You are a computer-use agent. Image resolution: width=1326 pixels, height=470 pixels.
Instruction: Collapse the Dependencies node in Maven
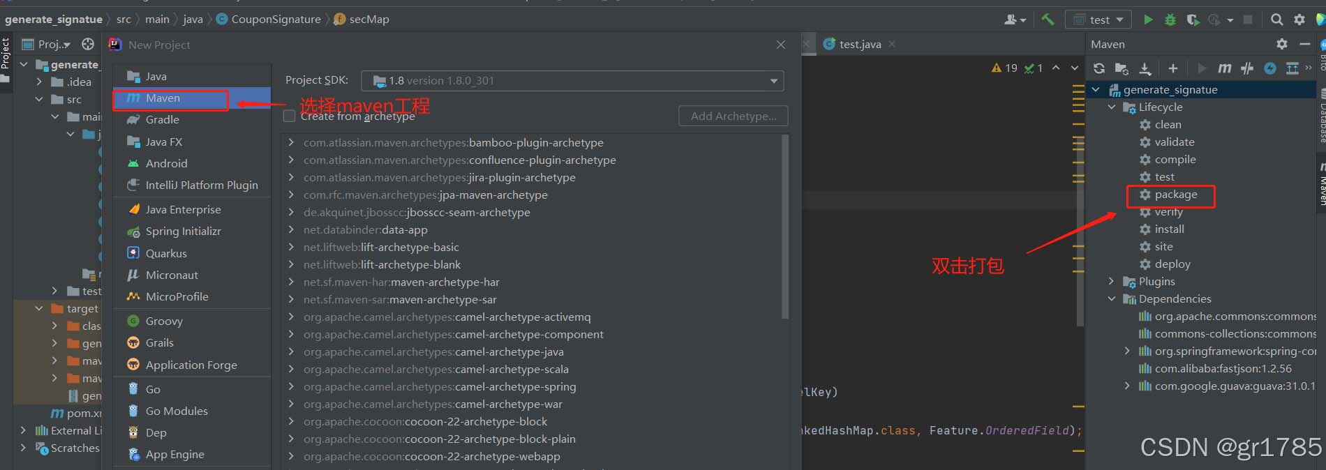(1112, 298)
